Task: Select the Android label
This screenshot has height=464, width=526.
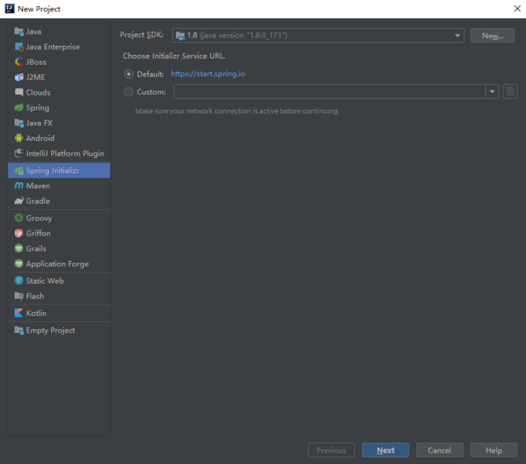Action: point(41,138)
